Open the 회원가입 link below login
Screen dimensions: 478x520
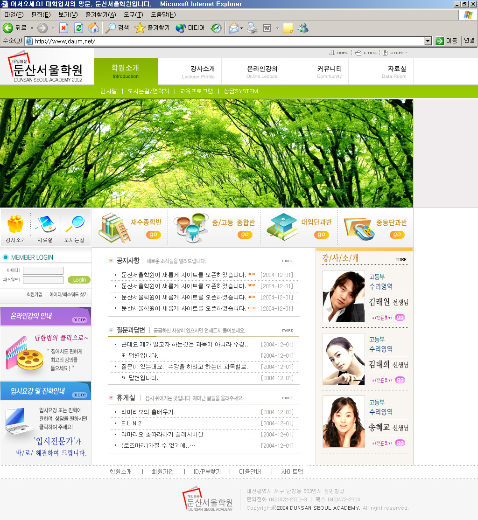[x=34, y=294]
